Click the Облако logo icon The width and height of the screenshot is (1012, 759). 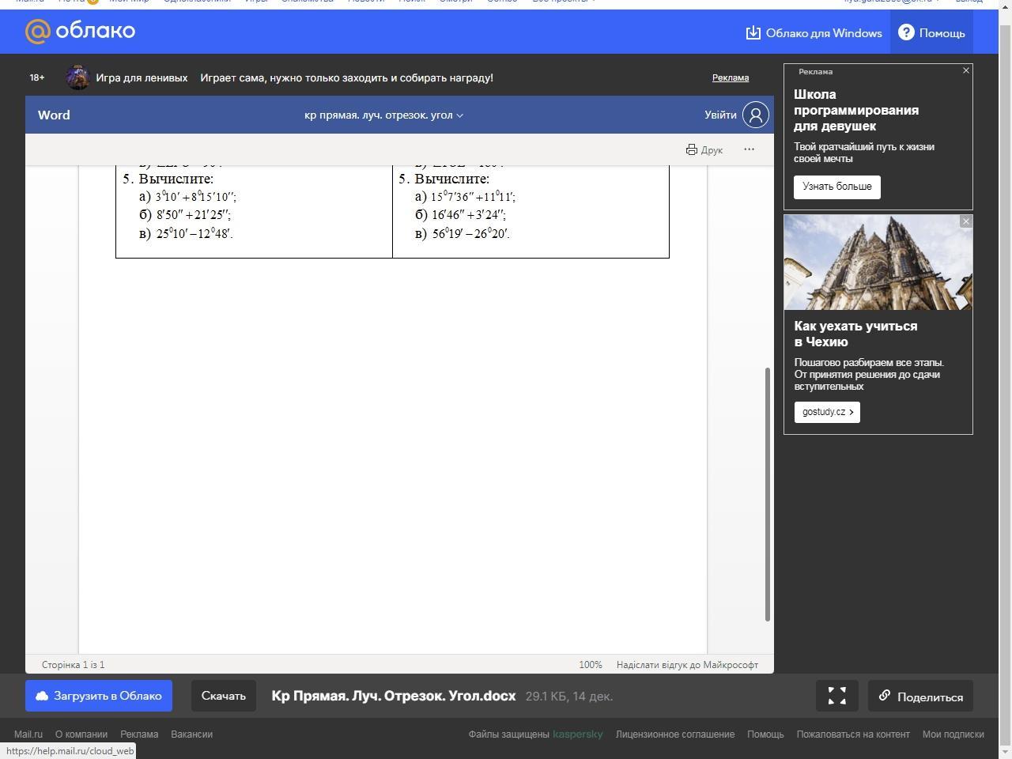click(38, 32)
